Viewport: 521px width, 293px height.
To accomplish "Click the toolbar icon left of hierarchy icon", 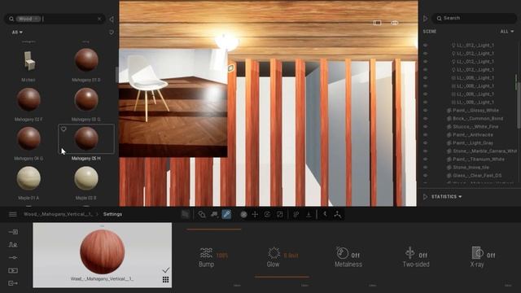I will tap(325, 214).
